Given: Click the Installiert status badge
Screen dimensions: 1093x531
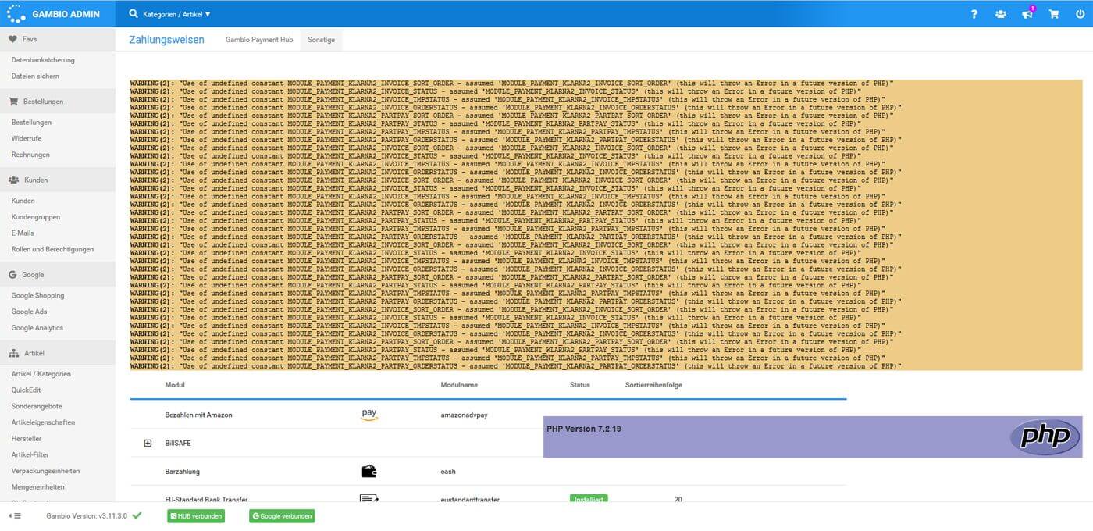Looking at the screenshot, I should [x=589, y=499].
